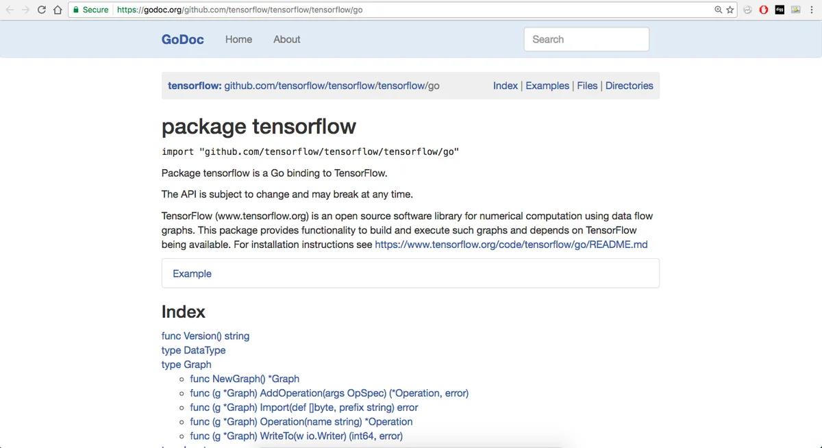
Task: Open the red Opera extension icon
Action: (x=764, y=10)
